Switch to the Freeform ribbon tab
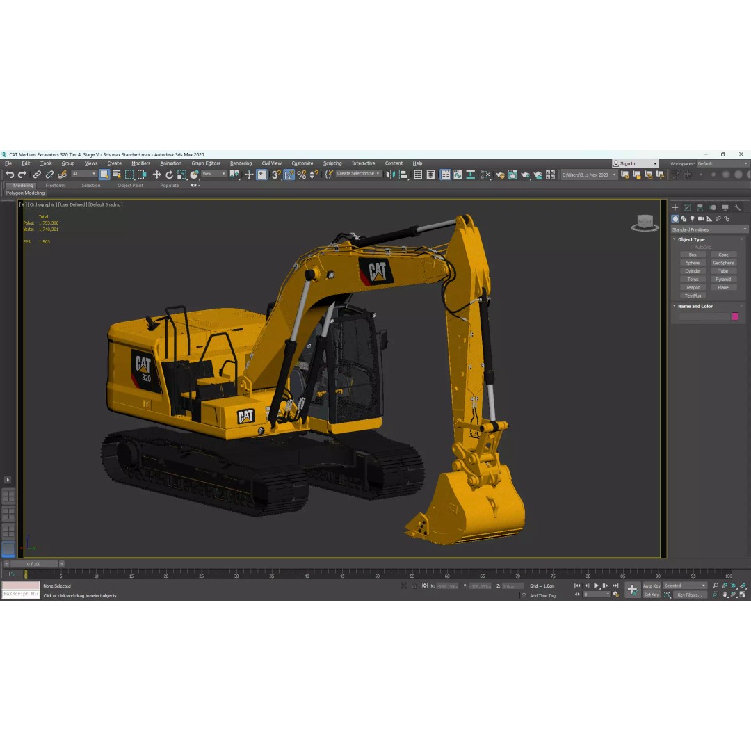 [55, 186]
